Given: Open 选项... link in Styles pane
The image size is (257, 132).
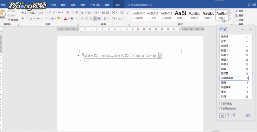Looking at the screenshot, I should pyautogui.click(x=249, y=115).
